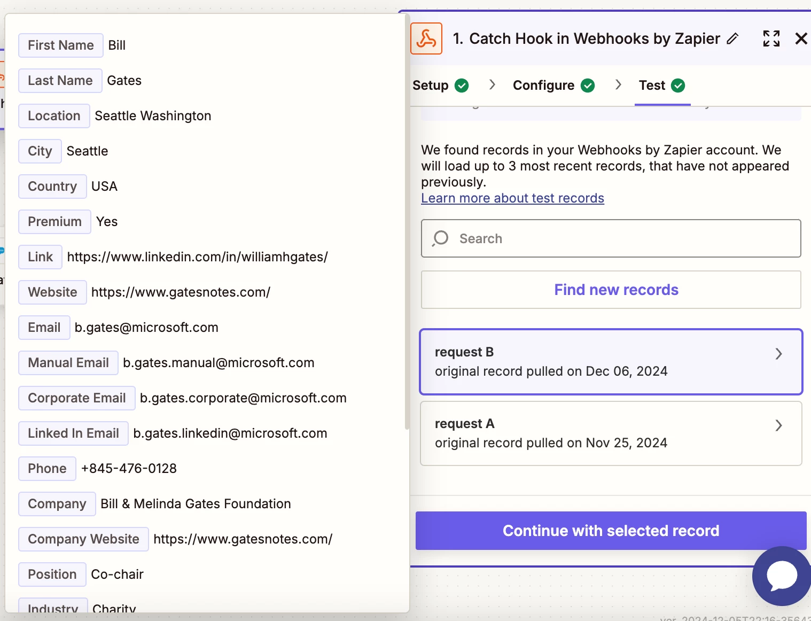Click the phone number +845-476-0128
This screenshot has height=621, width=811.
click(x=129, y=469)
